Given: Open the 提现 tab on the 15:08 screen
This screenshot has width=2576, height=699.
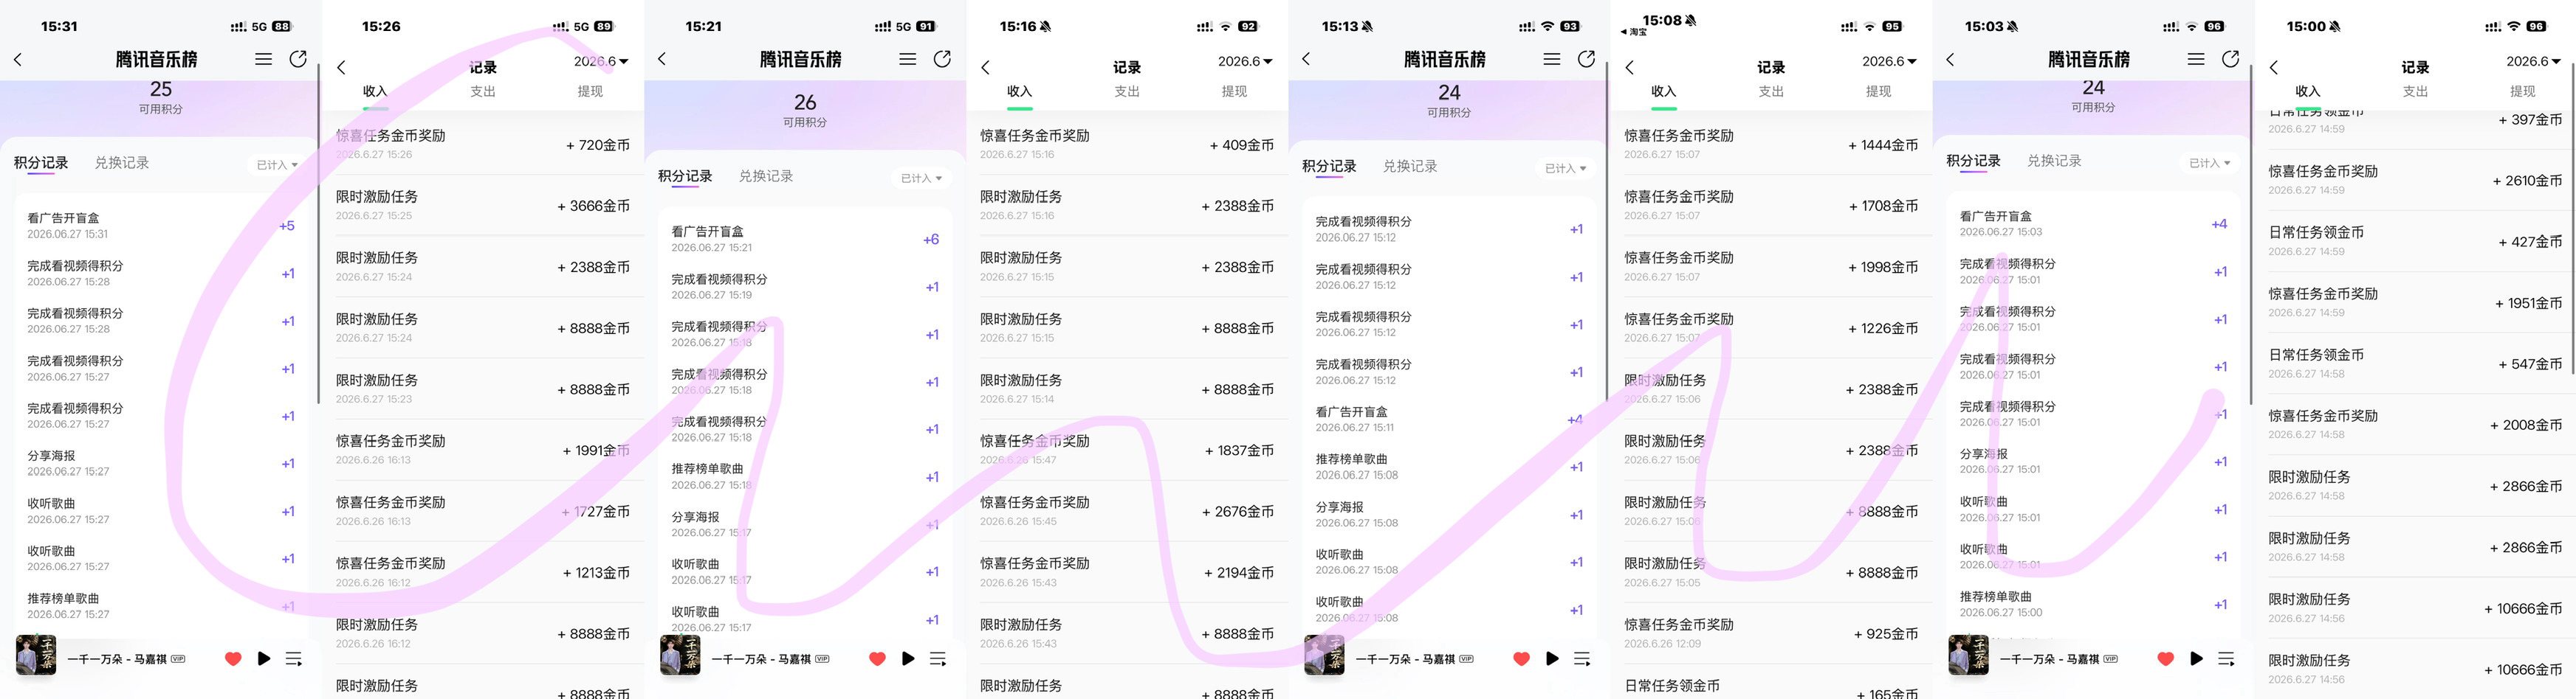Looking at the screenshot, I should pos(1878,91).
